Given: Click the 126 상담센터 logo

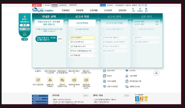Looking at the screenshot, I should 141,99.
